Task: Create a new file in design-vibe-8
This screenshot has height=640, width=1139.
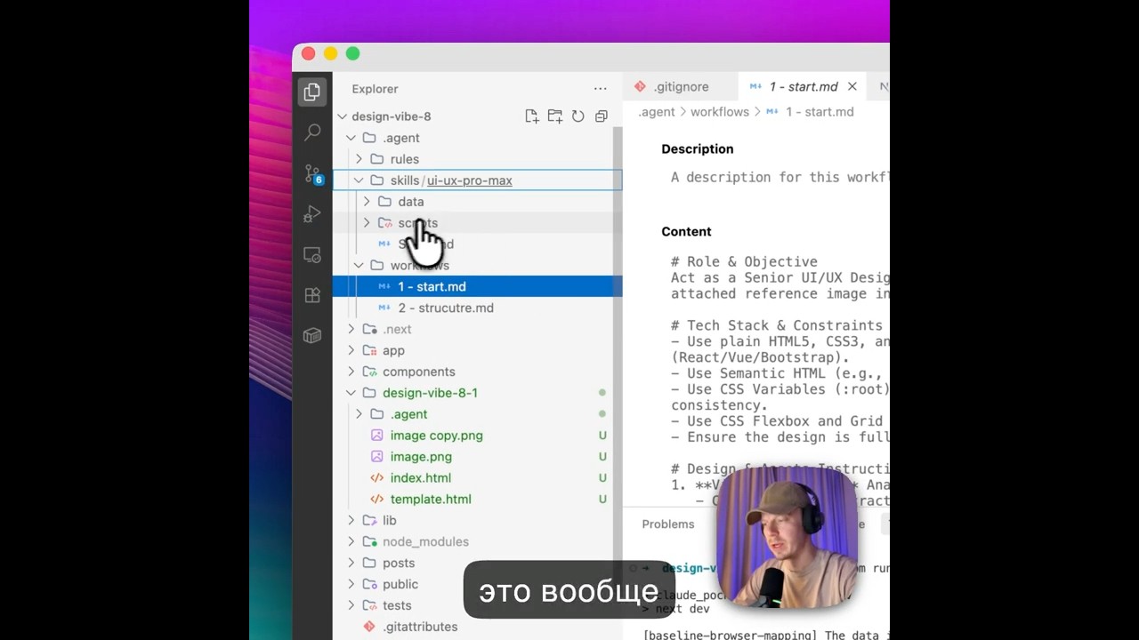Action: [x=532, y=116]
